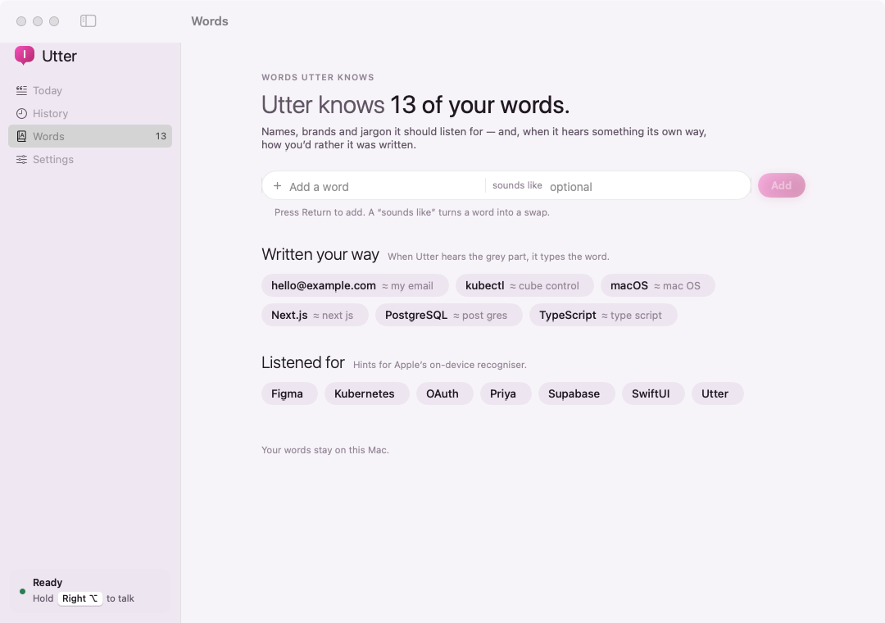Select the macOS word chip
The image size is (885, 623).
[657, 285]
